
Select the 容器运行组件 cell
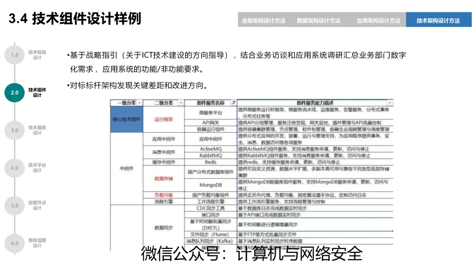click(x=211, y=129)
